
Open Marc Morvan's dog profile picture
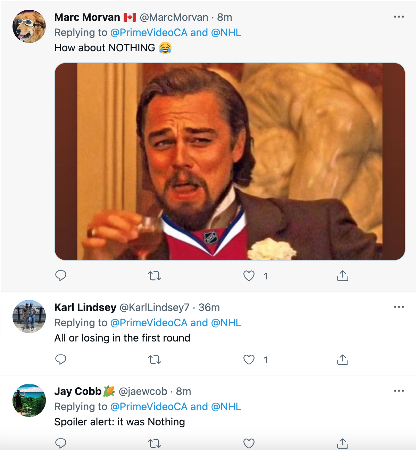[29, 26]
